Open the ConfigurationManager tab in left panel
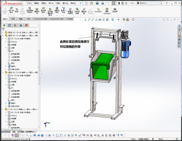182x141 pixels. pos(15,25)
